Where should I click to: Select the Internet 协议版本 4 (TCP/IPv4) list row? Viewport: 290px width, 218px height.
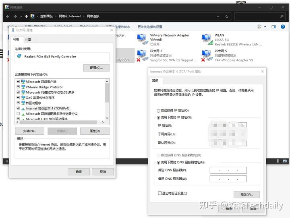pyautogui.click(x=48, y=109)
